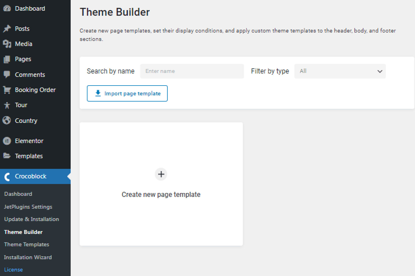Open the License submenu link
Viewport: 415px width, 276px height.
(13, 270)
